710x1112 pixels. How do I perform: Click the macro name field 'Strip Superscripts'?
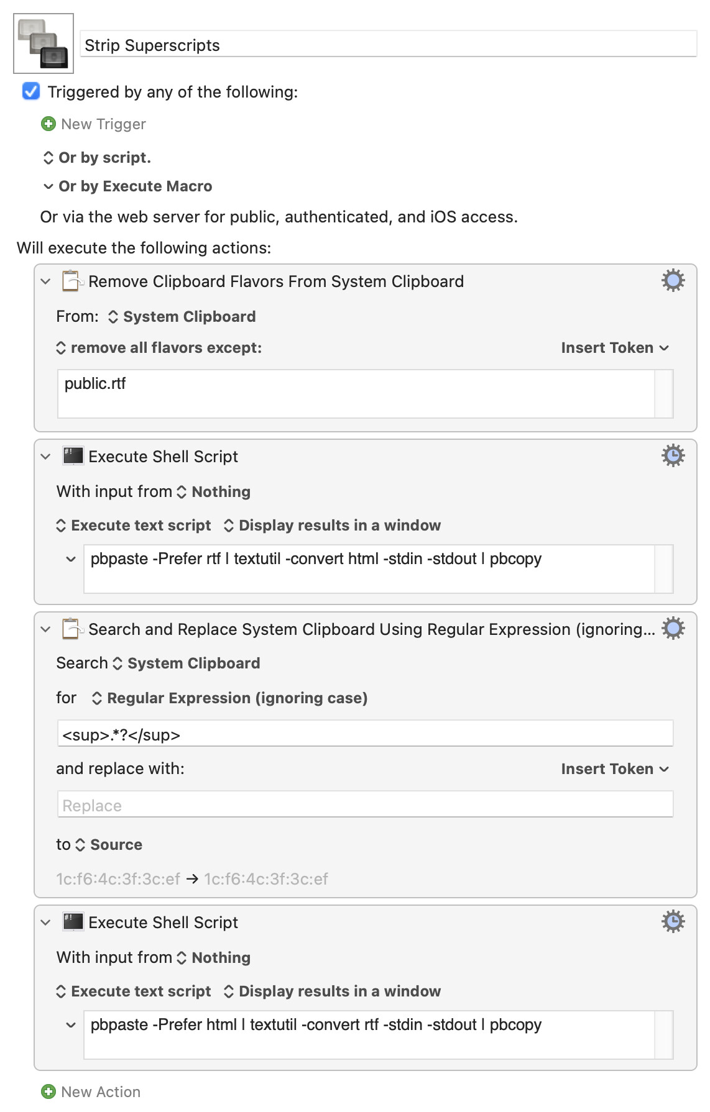coord(388,45)
